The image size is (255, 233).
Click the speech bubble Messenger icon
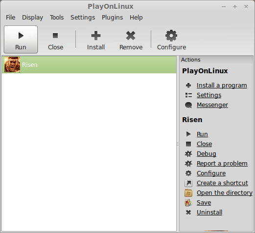pyautogui.click(x=188, y=105)
